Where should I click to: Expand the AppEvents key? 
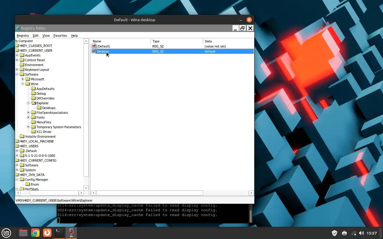pyautogui.click(x=17, y=55)
